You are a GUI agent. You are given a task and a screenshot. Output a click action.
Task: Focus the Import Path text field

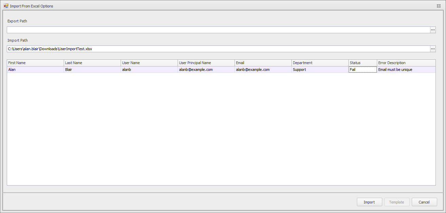click(218, 49)
